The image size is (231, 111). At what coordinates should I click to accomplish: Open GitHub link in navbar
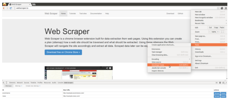(x=180, y=14)
